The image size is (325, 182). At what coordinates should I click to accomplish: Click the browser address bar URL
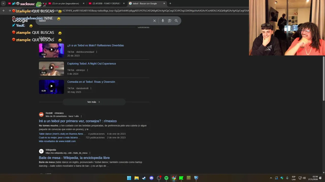tap(135, 11)
